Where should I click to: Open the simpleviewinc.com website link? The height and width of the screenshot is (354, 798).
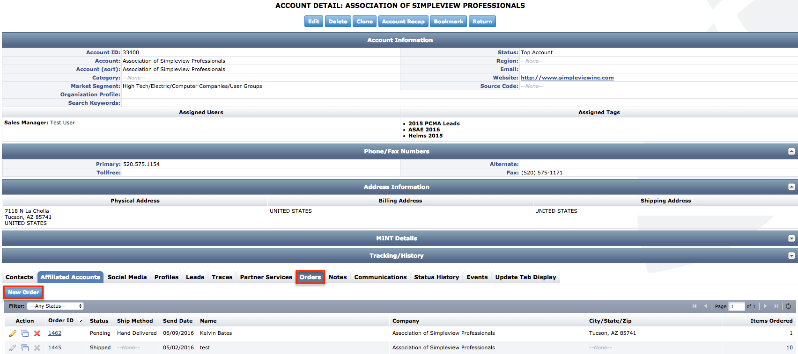567,78
